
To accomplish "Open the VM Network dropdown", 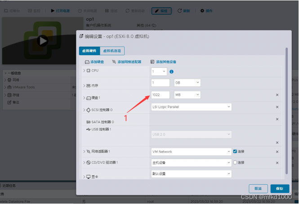I will click(x=192, y=152).
